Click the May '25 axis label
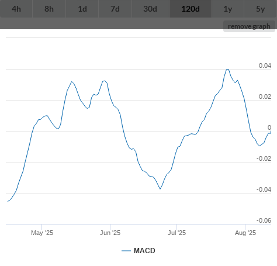The width and height of the screenshot is (277, 266). 42,233
